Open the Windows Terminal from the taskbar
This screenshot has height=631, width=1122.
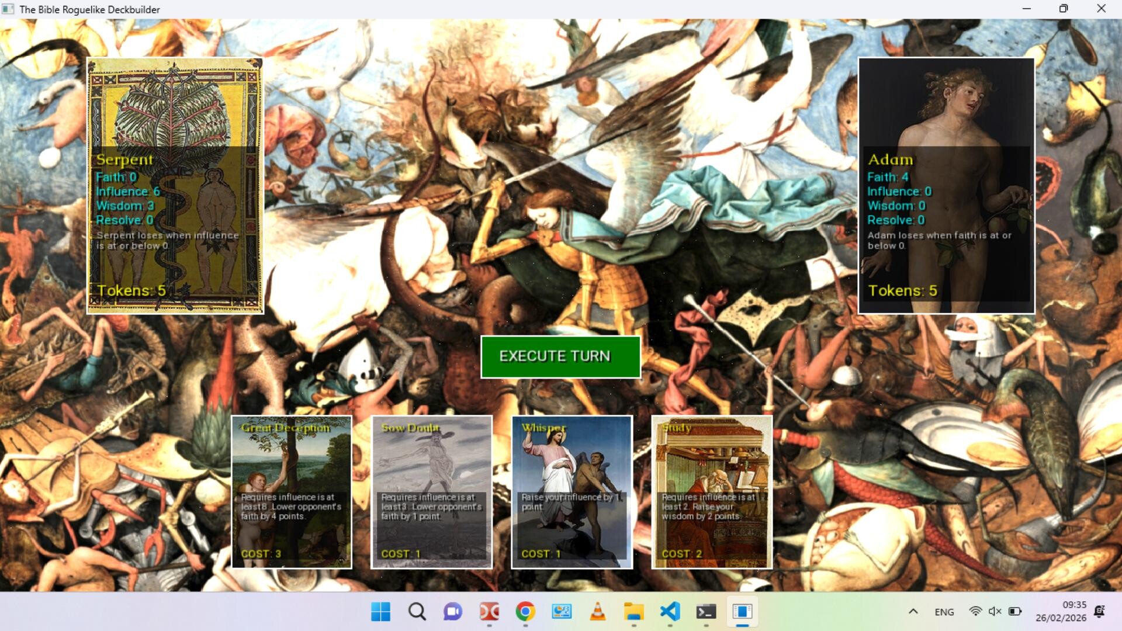pyautogui.click(x=707, y=612)
